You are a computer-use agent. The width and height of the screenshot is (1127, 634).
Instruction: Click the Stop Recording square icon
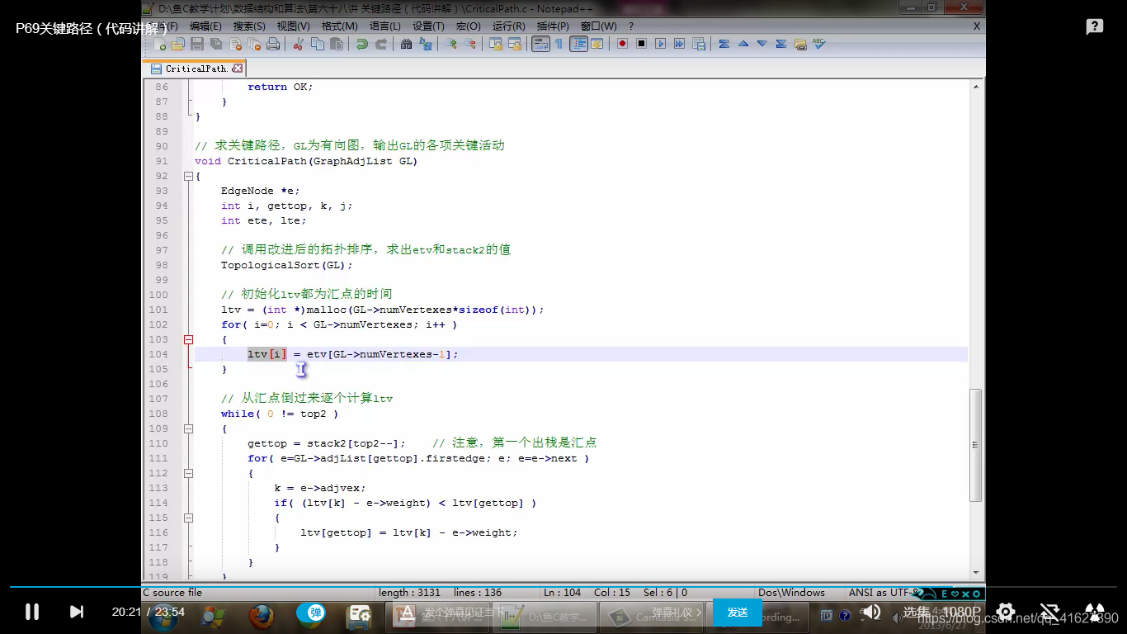641,44
